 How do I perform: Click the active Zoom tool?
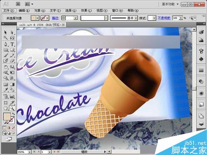point(12,108)
